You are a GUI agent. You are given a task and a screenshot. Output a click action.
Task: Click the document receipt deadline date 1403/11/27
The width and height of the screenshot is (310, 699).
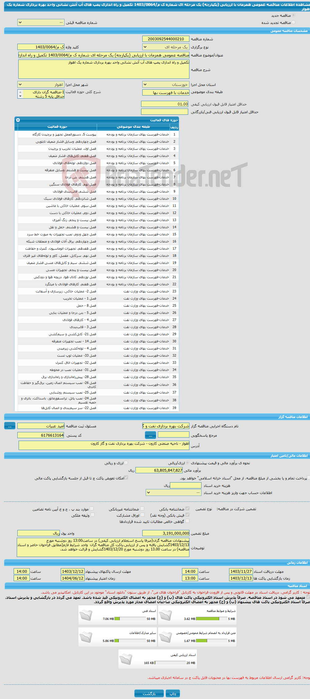point(241,571)
